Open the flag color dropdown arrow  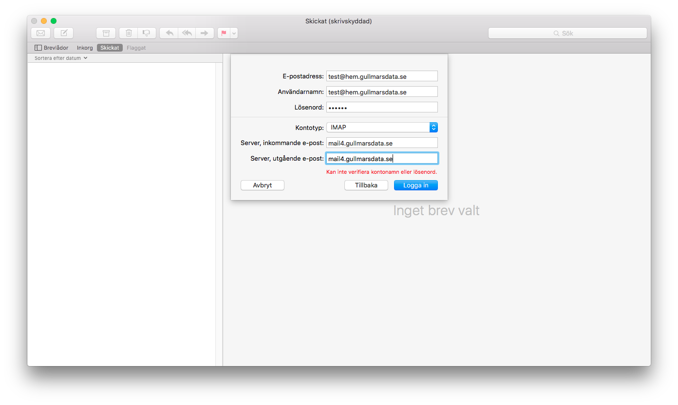click(234, 33)
